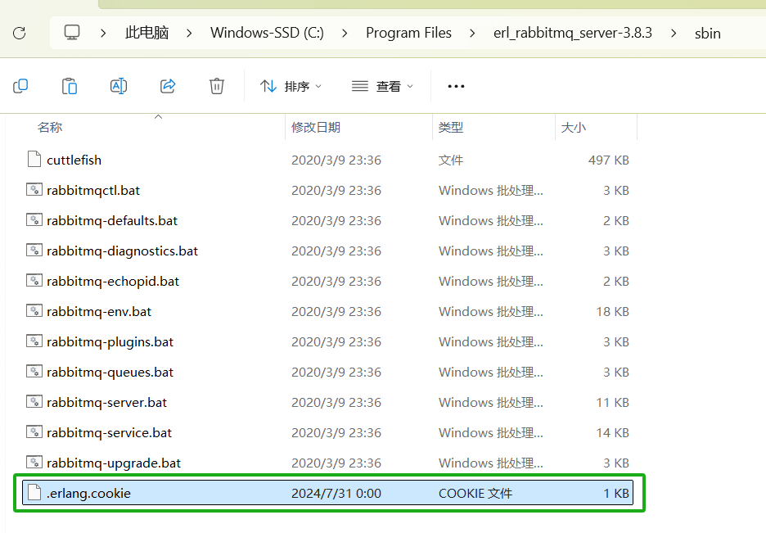
Task: Click the rabbitmq-upgrade.bat file icon
Action: [34, 462]
